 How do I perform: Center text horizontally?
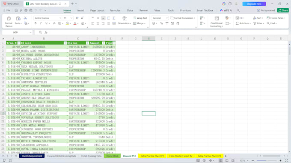point(98,23)
